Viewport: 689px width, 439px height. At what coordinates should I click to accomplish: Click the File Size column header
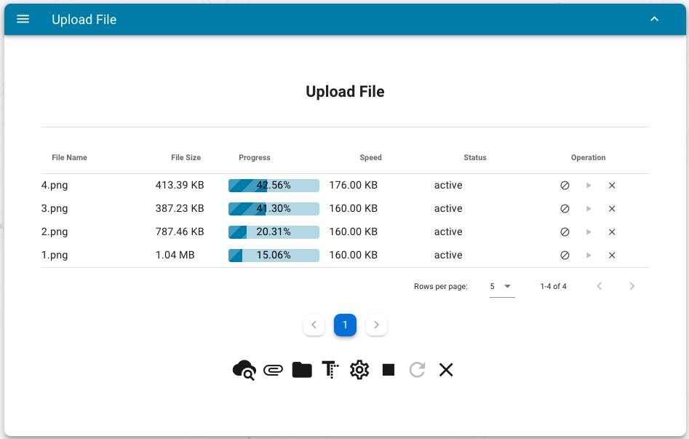click(x=186, y=157)
